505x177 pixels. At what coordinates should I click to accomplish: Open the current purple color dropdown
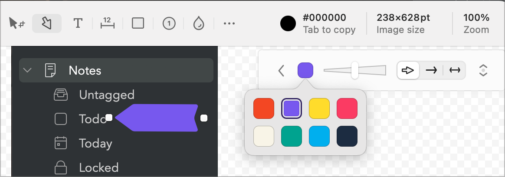click(x=305, y=70)
